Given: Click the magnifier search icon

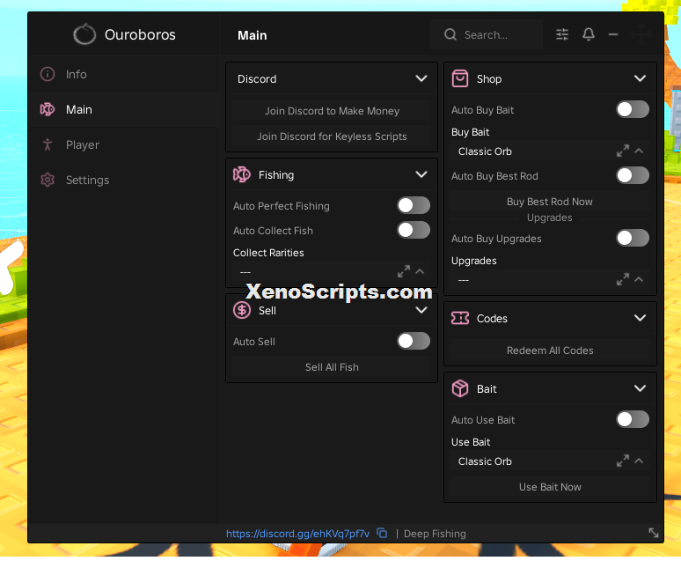Looking at the screenshot, I should 450,34.
